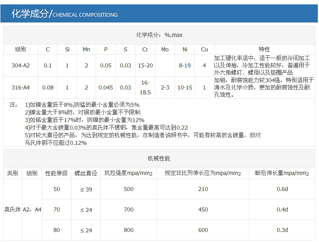The width and height of the screenshot is (319, 242).
Task: Click the tensile strength value 700
Action: point(129,209)
